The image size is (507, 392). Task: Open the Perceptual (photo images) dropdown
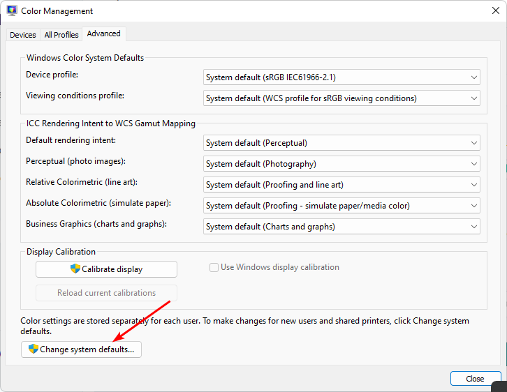click(x=341, y=164)
